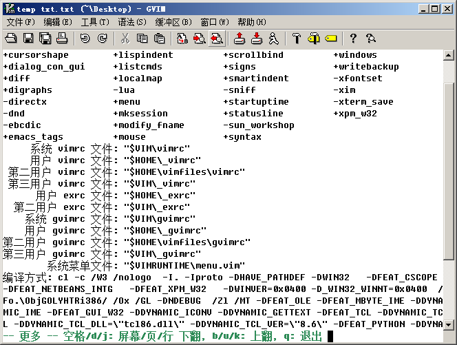Click the Save all files icon
457x345 pixels.
tap(45, 39)
